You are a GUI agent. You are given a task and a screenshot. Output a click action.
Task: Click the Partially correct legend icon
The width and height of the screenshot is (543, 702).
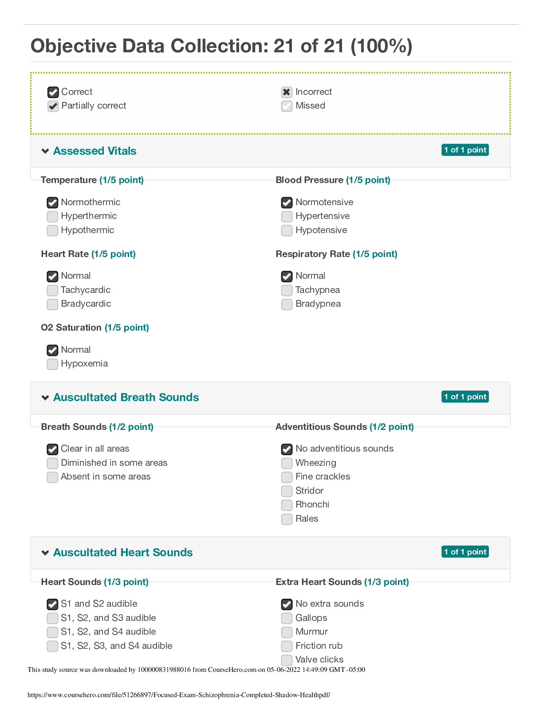[x=53, y=106]
